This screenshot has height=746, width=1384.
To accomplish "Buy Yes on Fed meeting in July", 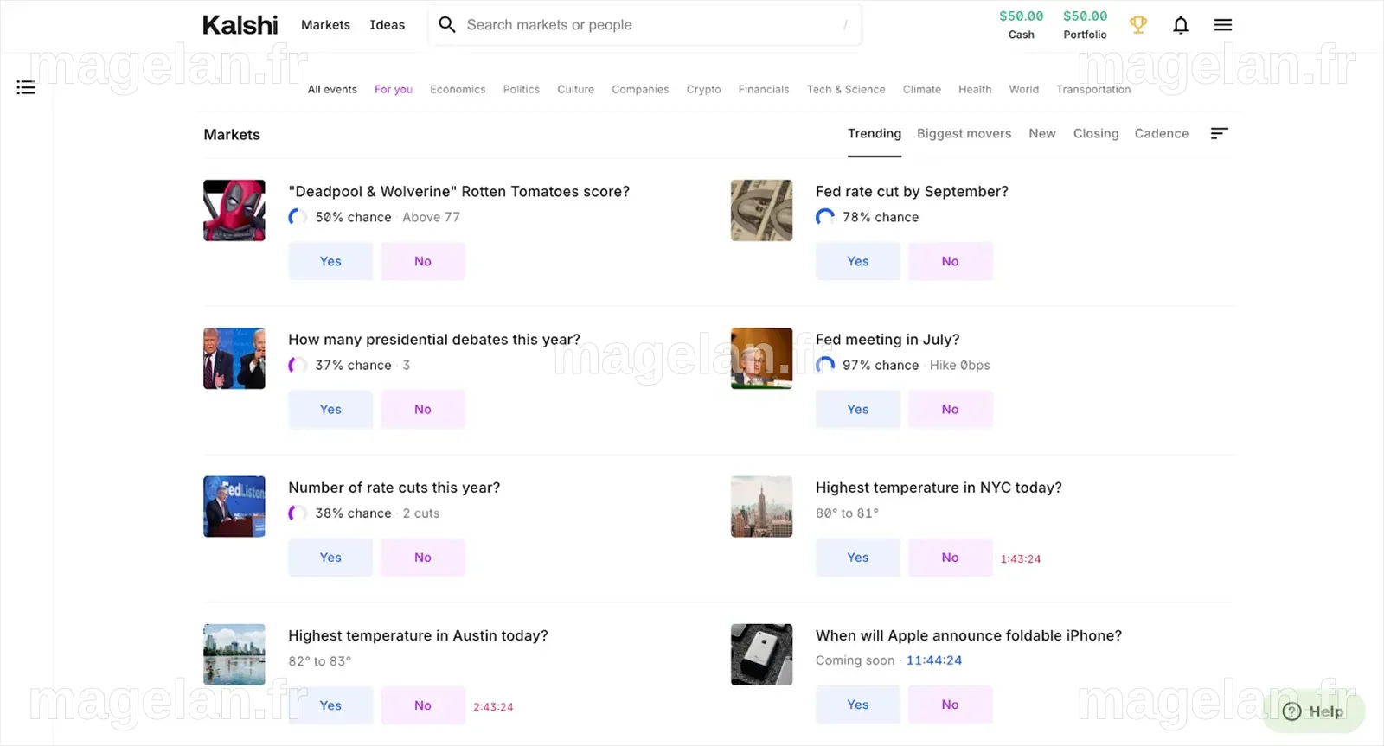I will click(858, 409).
